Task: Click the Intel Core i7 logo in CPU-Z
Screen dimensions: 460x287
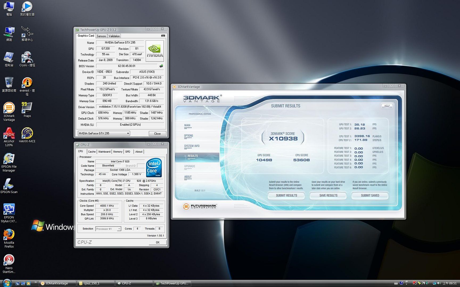Action: tap(154, 168)
